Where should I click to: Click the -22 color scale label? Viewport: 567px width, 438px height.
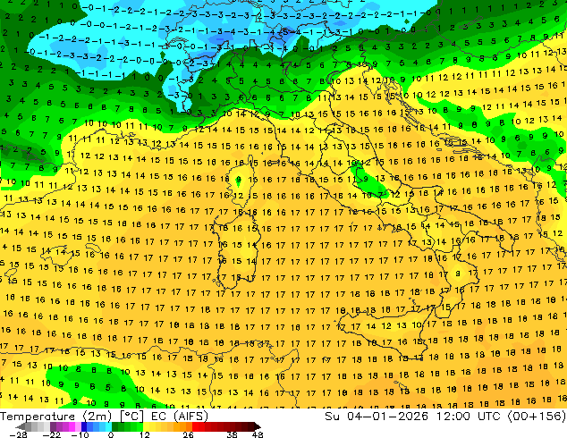(x=52, y=434)
